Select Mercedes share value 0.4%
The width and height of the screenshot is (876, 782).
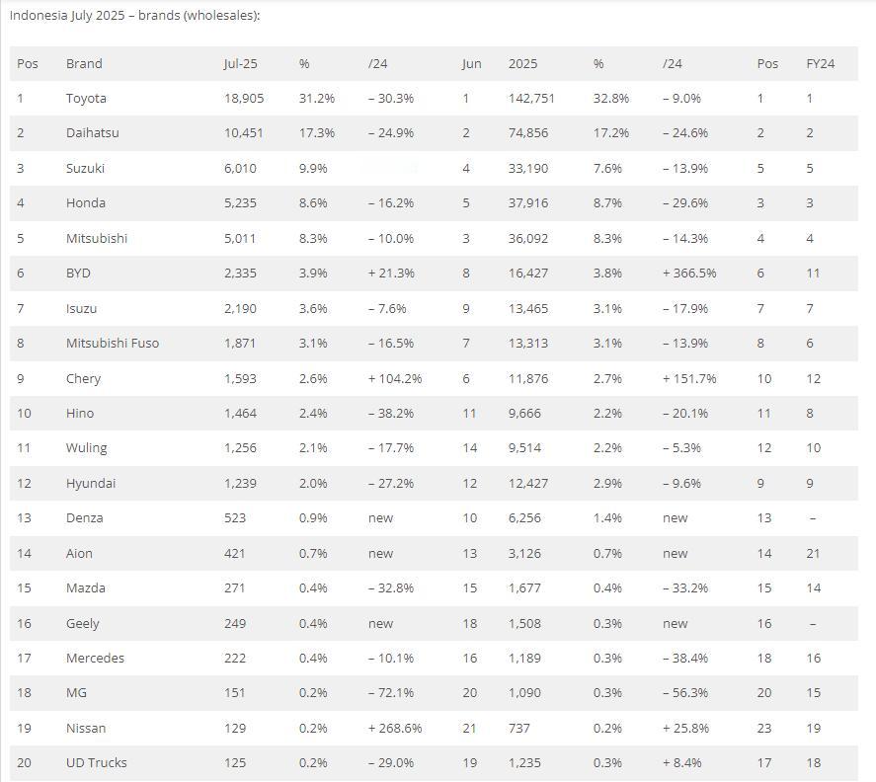[x=313, y=658]
